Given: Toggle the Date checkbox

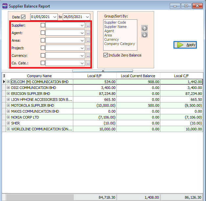Looking at the screenshot, I should 23,17.
